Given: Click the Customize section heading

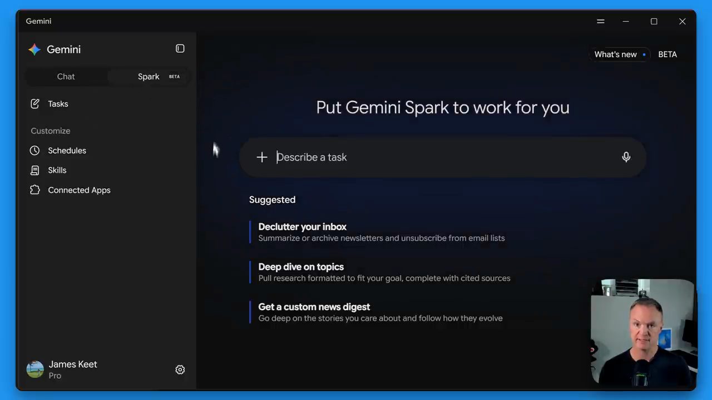Looking at the screenshot, I should click(51, 131).
